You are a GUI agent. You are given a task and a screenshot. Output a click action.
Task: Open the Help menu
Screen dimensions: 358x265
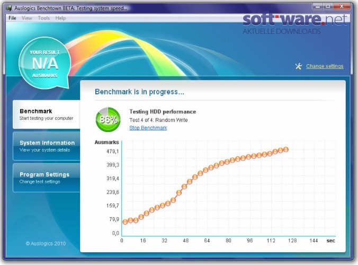[x=60, y=18]
